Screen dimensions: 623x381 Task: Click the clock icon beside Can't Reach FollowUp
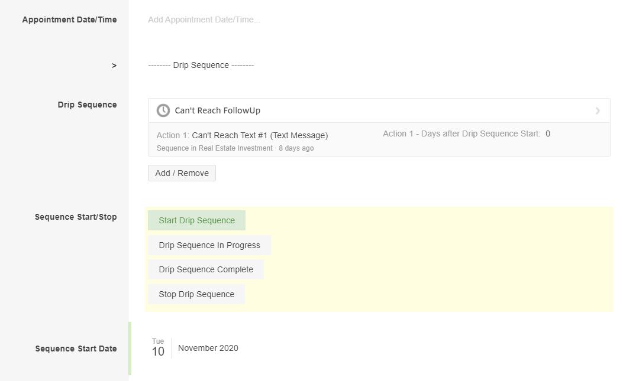163,110
